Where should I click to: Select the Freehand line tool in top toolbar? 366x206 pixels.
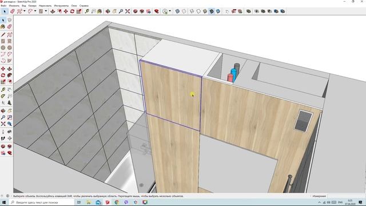[19, 11]
